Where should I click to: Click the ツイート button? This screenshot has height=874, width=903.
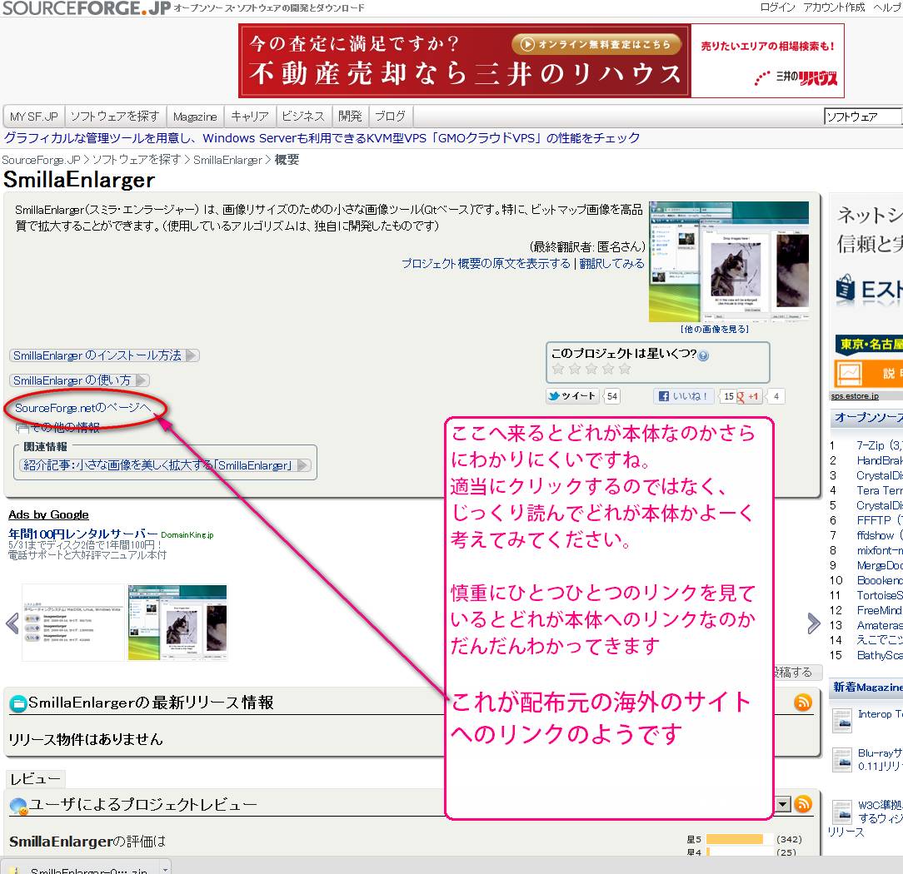point(572,396)
